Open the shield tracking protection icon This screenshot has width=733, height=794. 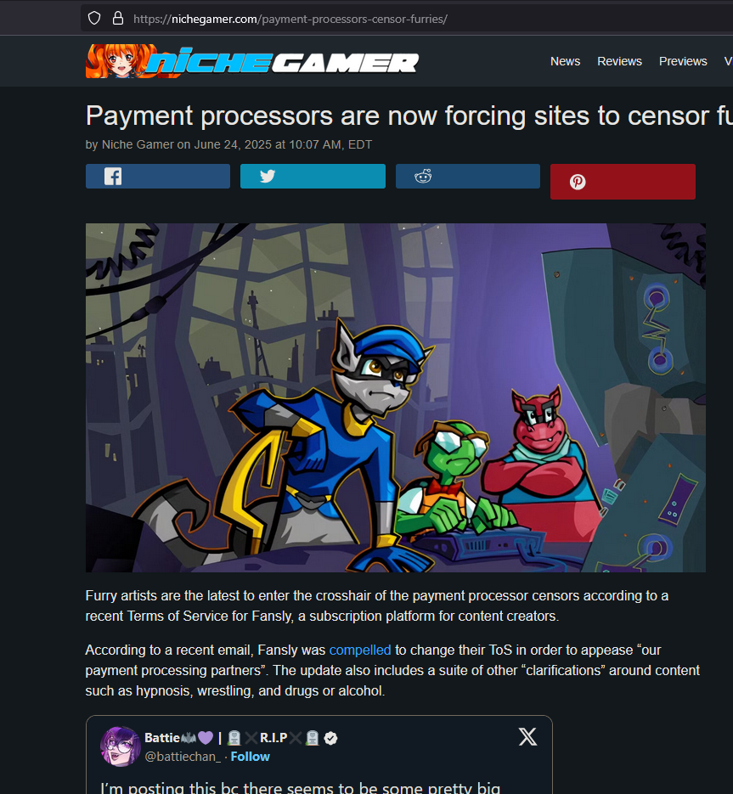coord(94,19)
